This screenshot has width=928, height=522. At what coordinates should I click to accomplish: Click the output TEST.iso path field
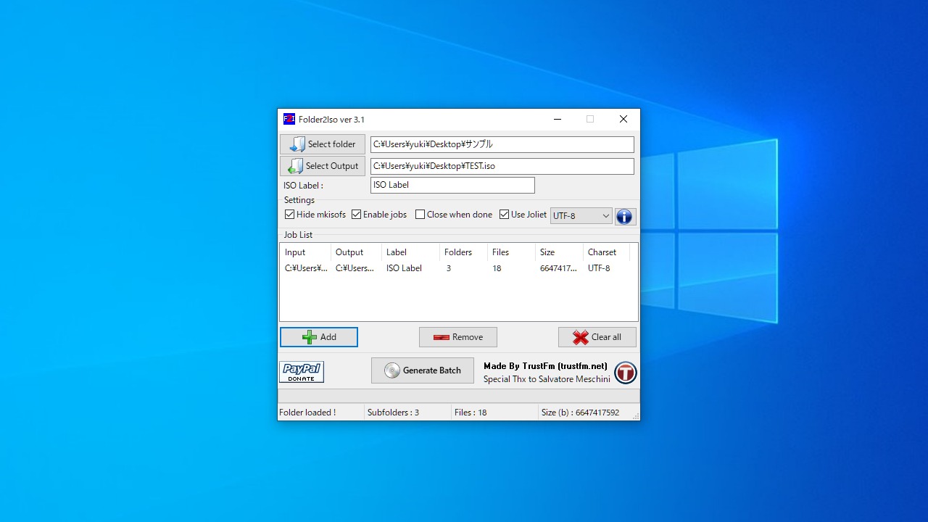coord(502,166)
